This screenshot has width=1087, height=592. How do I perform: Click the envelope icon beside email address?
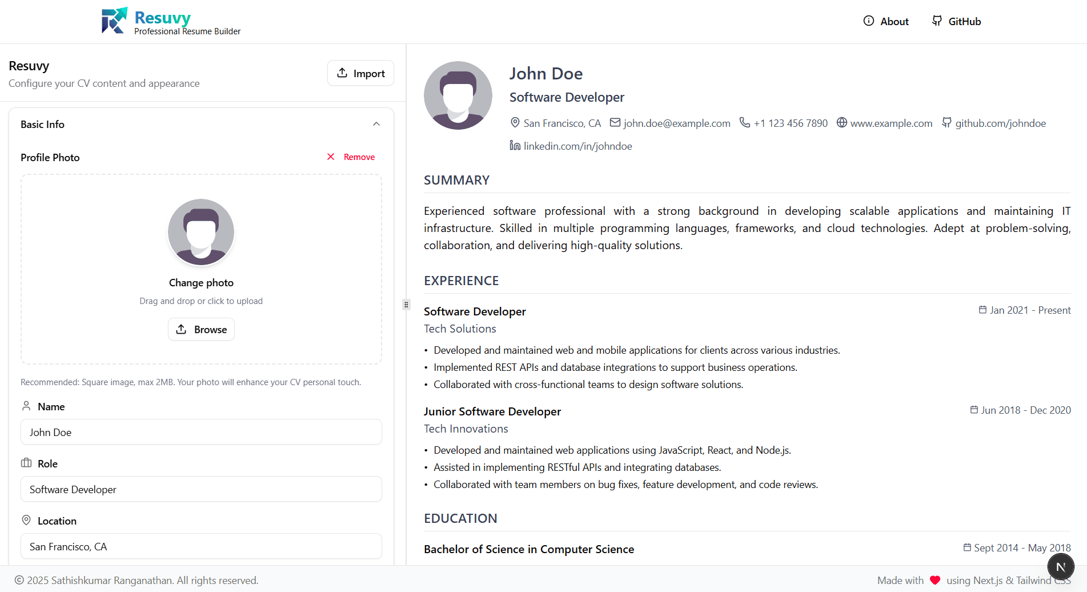coord(615,122)
